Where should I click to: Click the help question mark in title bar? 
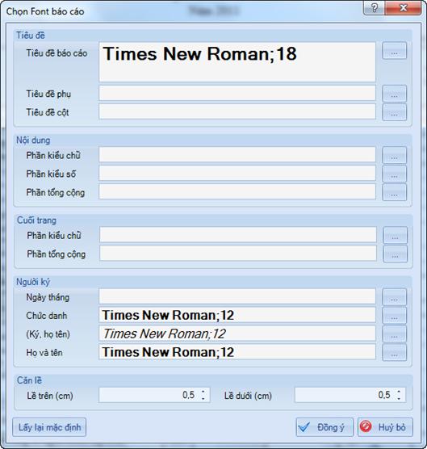pyautogui.click(x=375, y=8)
